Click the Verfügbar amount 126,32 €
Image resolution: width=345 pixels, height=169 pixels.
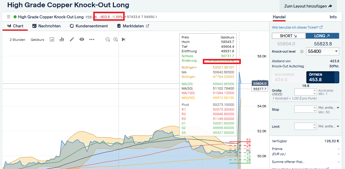(x=332, y=141)
